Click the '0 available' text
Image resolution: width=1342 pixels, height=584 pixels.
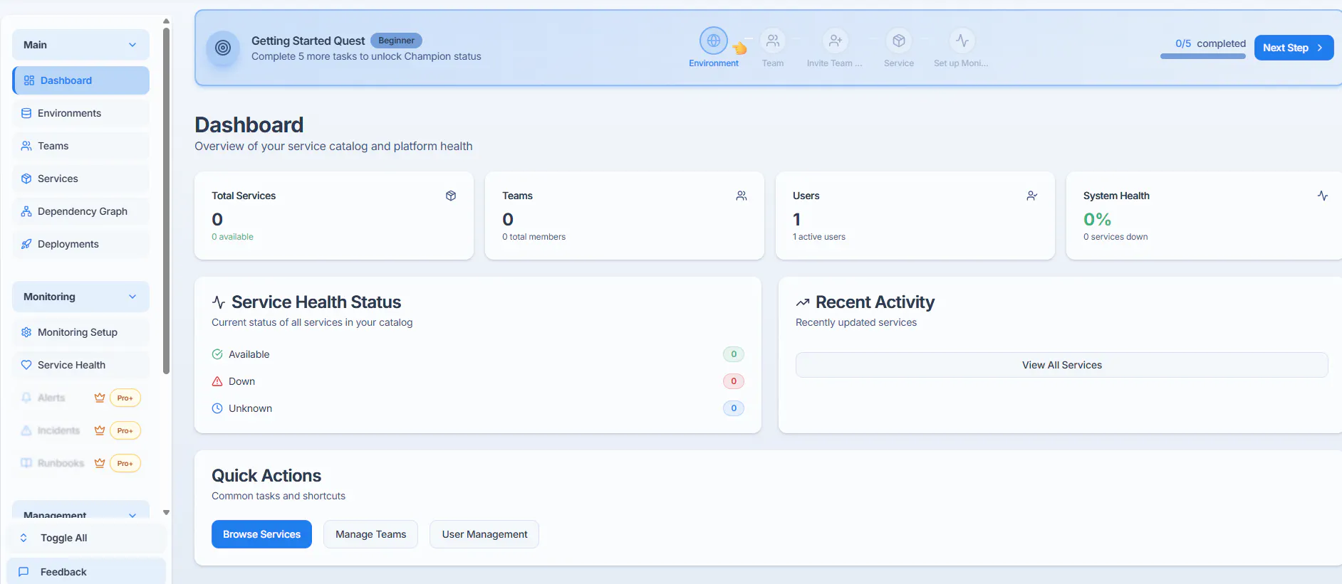click(x=232, y=237)
